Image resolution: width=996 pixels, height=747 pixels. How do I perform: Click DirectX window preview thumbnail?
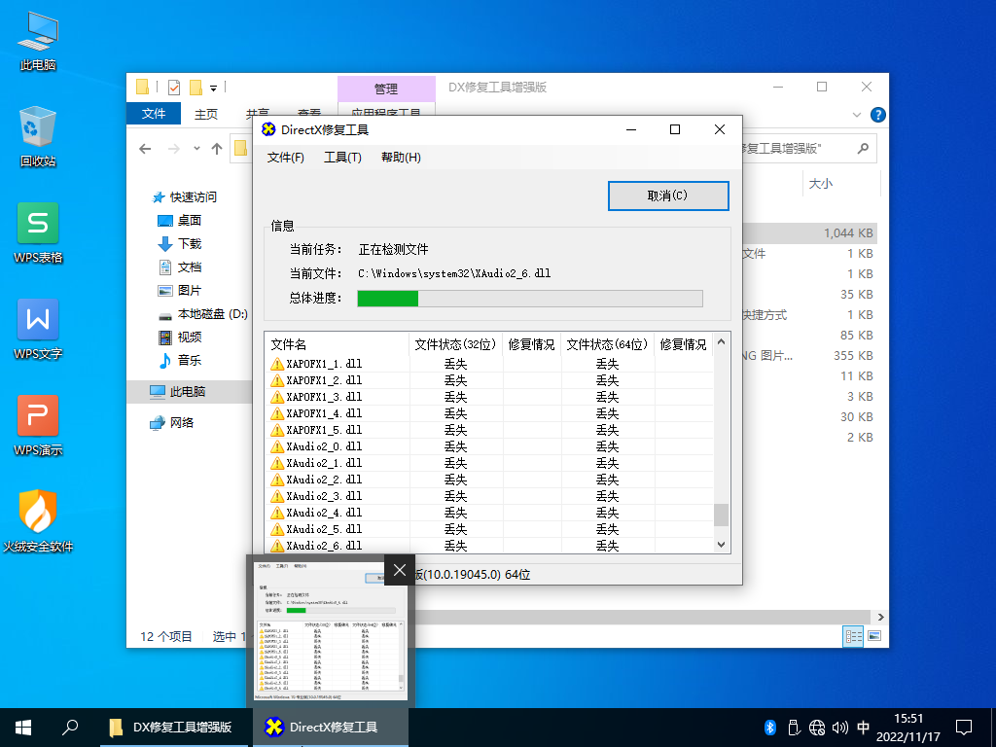[x=331, y=631]
